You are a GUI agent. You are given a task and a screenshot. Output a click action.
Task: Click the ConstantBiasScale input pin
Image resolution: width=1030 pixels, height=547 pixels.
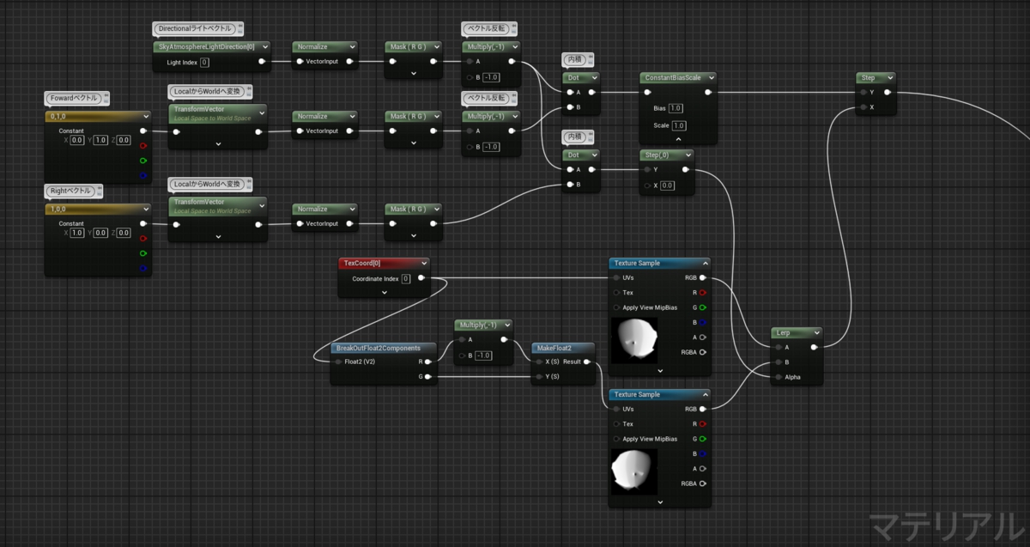647,92
